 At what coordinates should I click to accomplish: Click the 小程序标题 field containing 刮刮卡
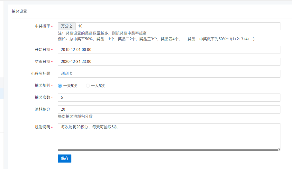pyautogui.click(x=169, y=74)
